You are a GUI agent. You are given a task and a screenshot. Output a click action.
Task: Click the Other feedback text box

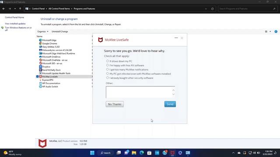[140, 92]
